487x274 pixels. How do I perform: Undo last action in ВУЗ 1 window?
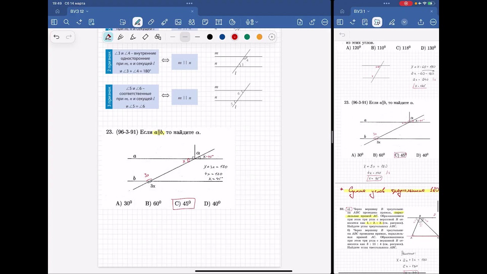(342, 34)
